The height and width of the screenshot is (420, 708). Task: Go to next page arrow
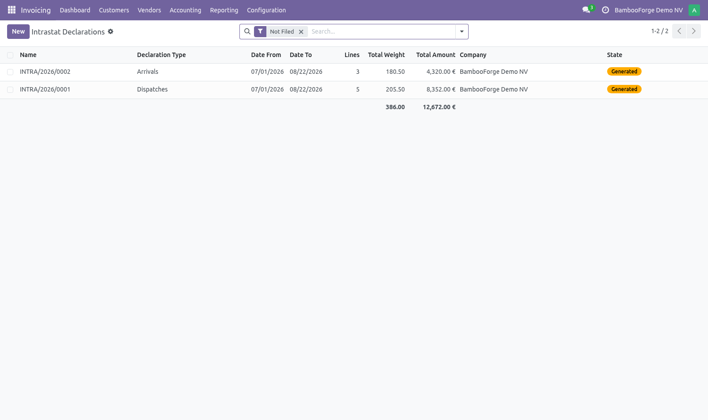(x=694, y=31)
